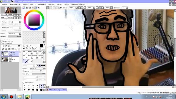Pick the Pressure tool

(31, 57)
